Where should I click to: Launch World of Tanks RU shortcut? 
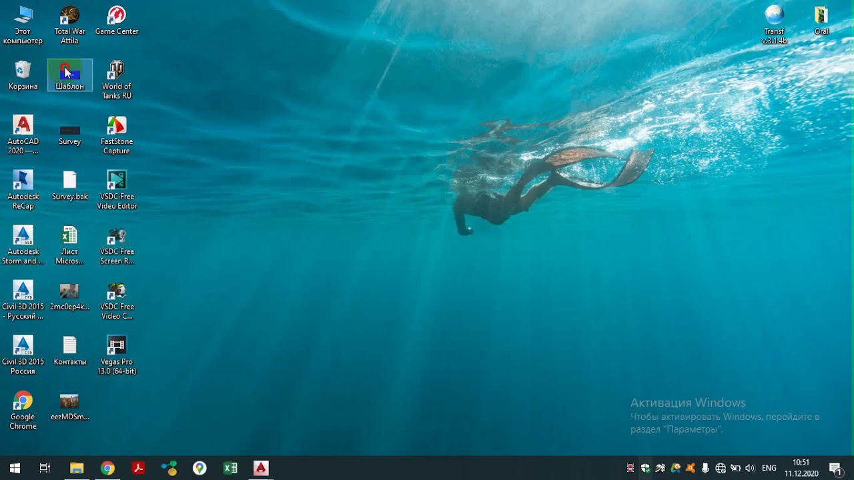[x=117, y=80]
